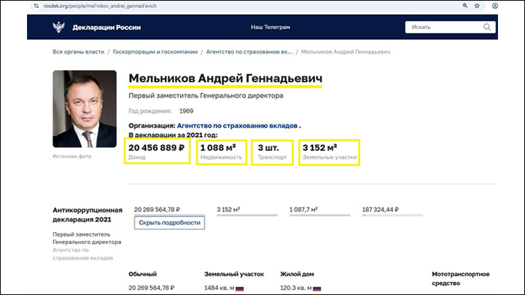Click the magnifier icon in the search box
525x295 pixels.
486,28
